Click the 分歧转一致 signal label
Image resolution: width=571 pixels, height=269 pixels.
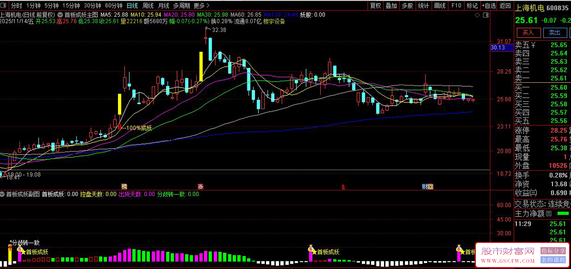tap(26, 242)
